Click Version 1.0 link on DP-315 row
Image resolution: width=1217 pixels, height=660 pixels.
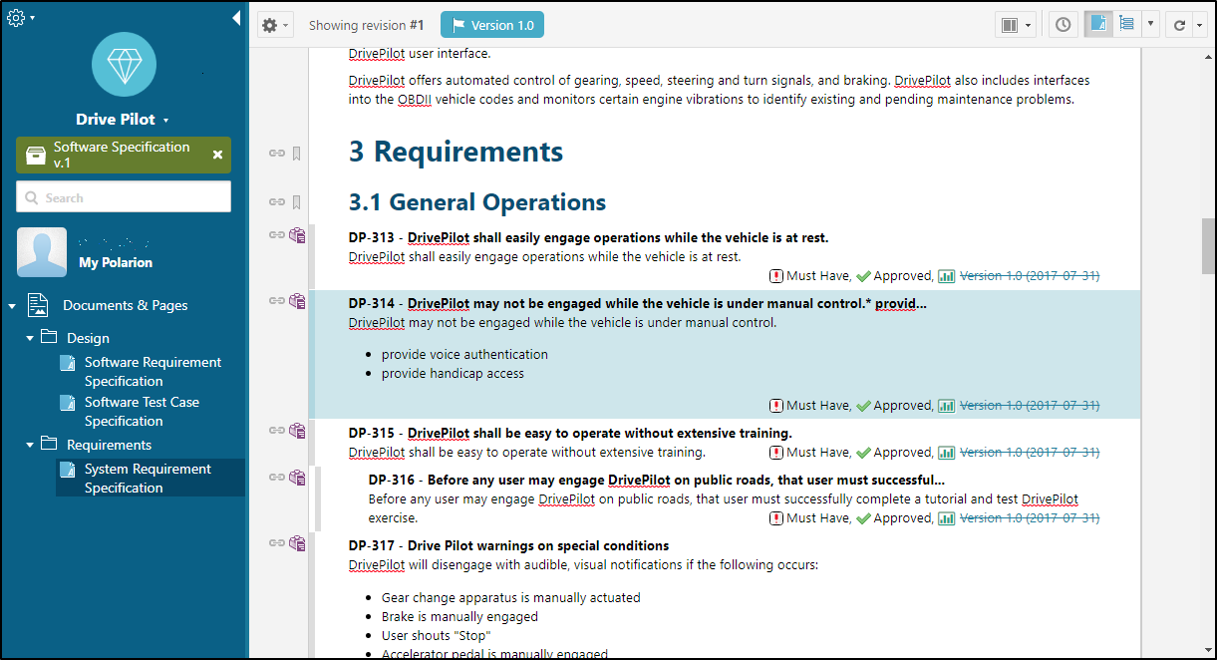pyautogui.click(x=1030, y=453)
